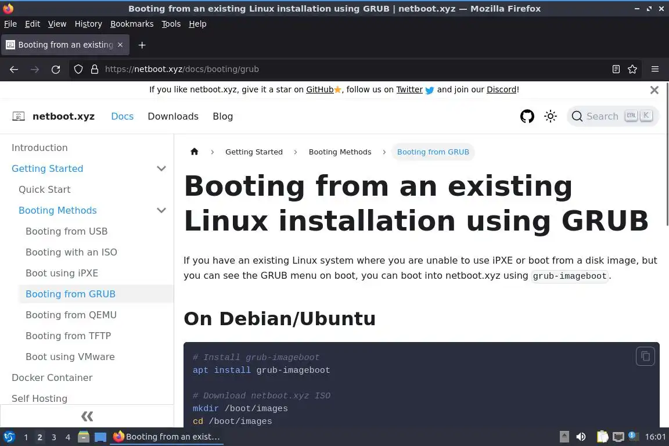Open the Firefox hamburger menu
This screenshot has width=669, height=446.
(655, 69)
